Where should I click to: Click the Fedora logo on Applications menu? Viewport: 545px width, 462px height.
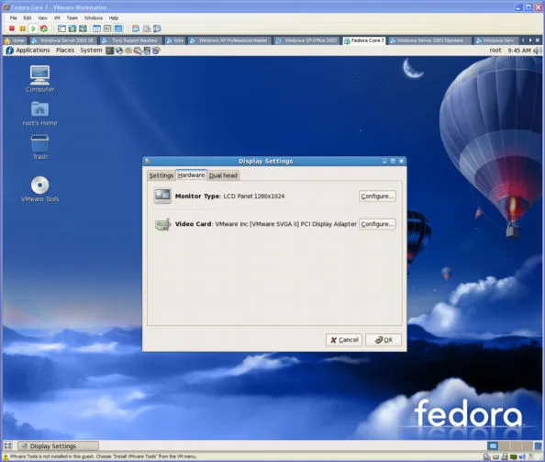click(x=10, y=51)
